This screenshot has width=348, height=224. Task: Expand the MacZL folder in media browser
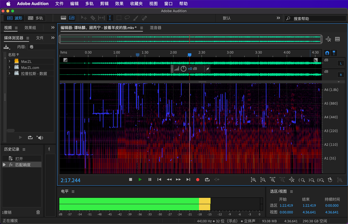pos(10,61)
